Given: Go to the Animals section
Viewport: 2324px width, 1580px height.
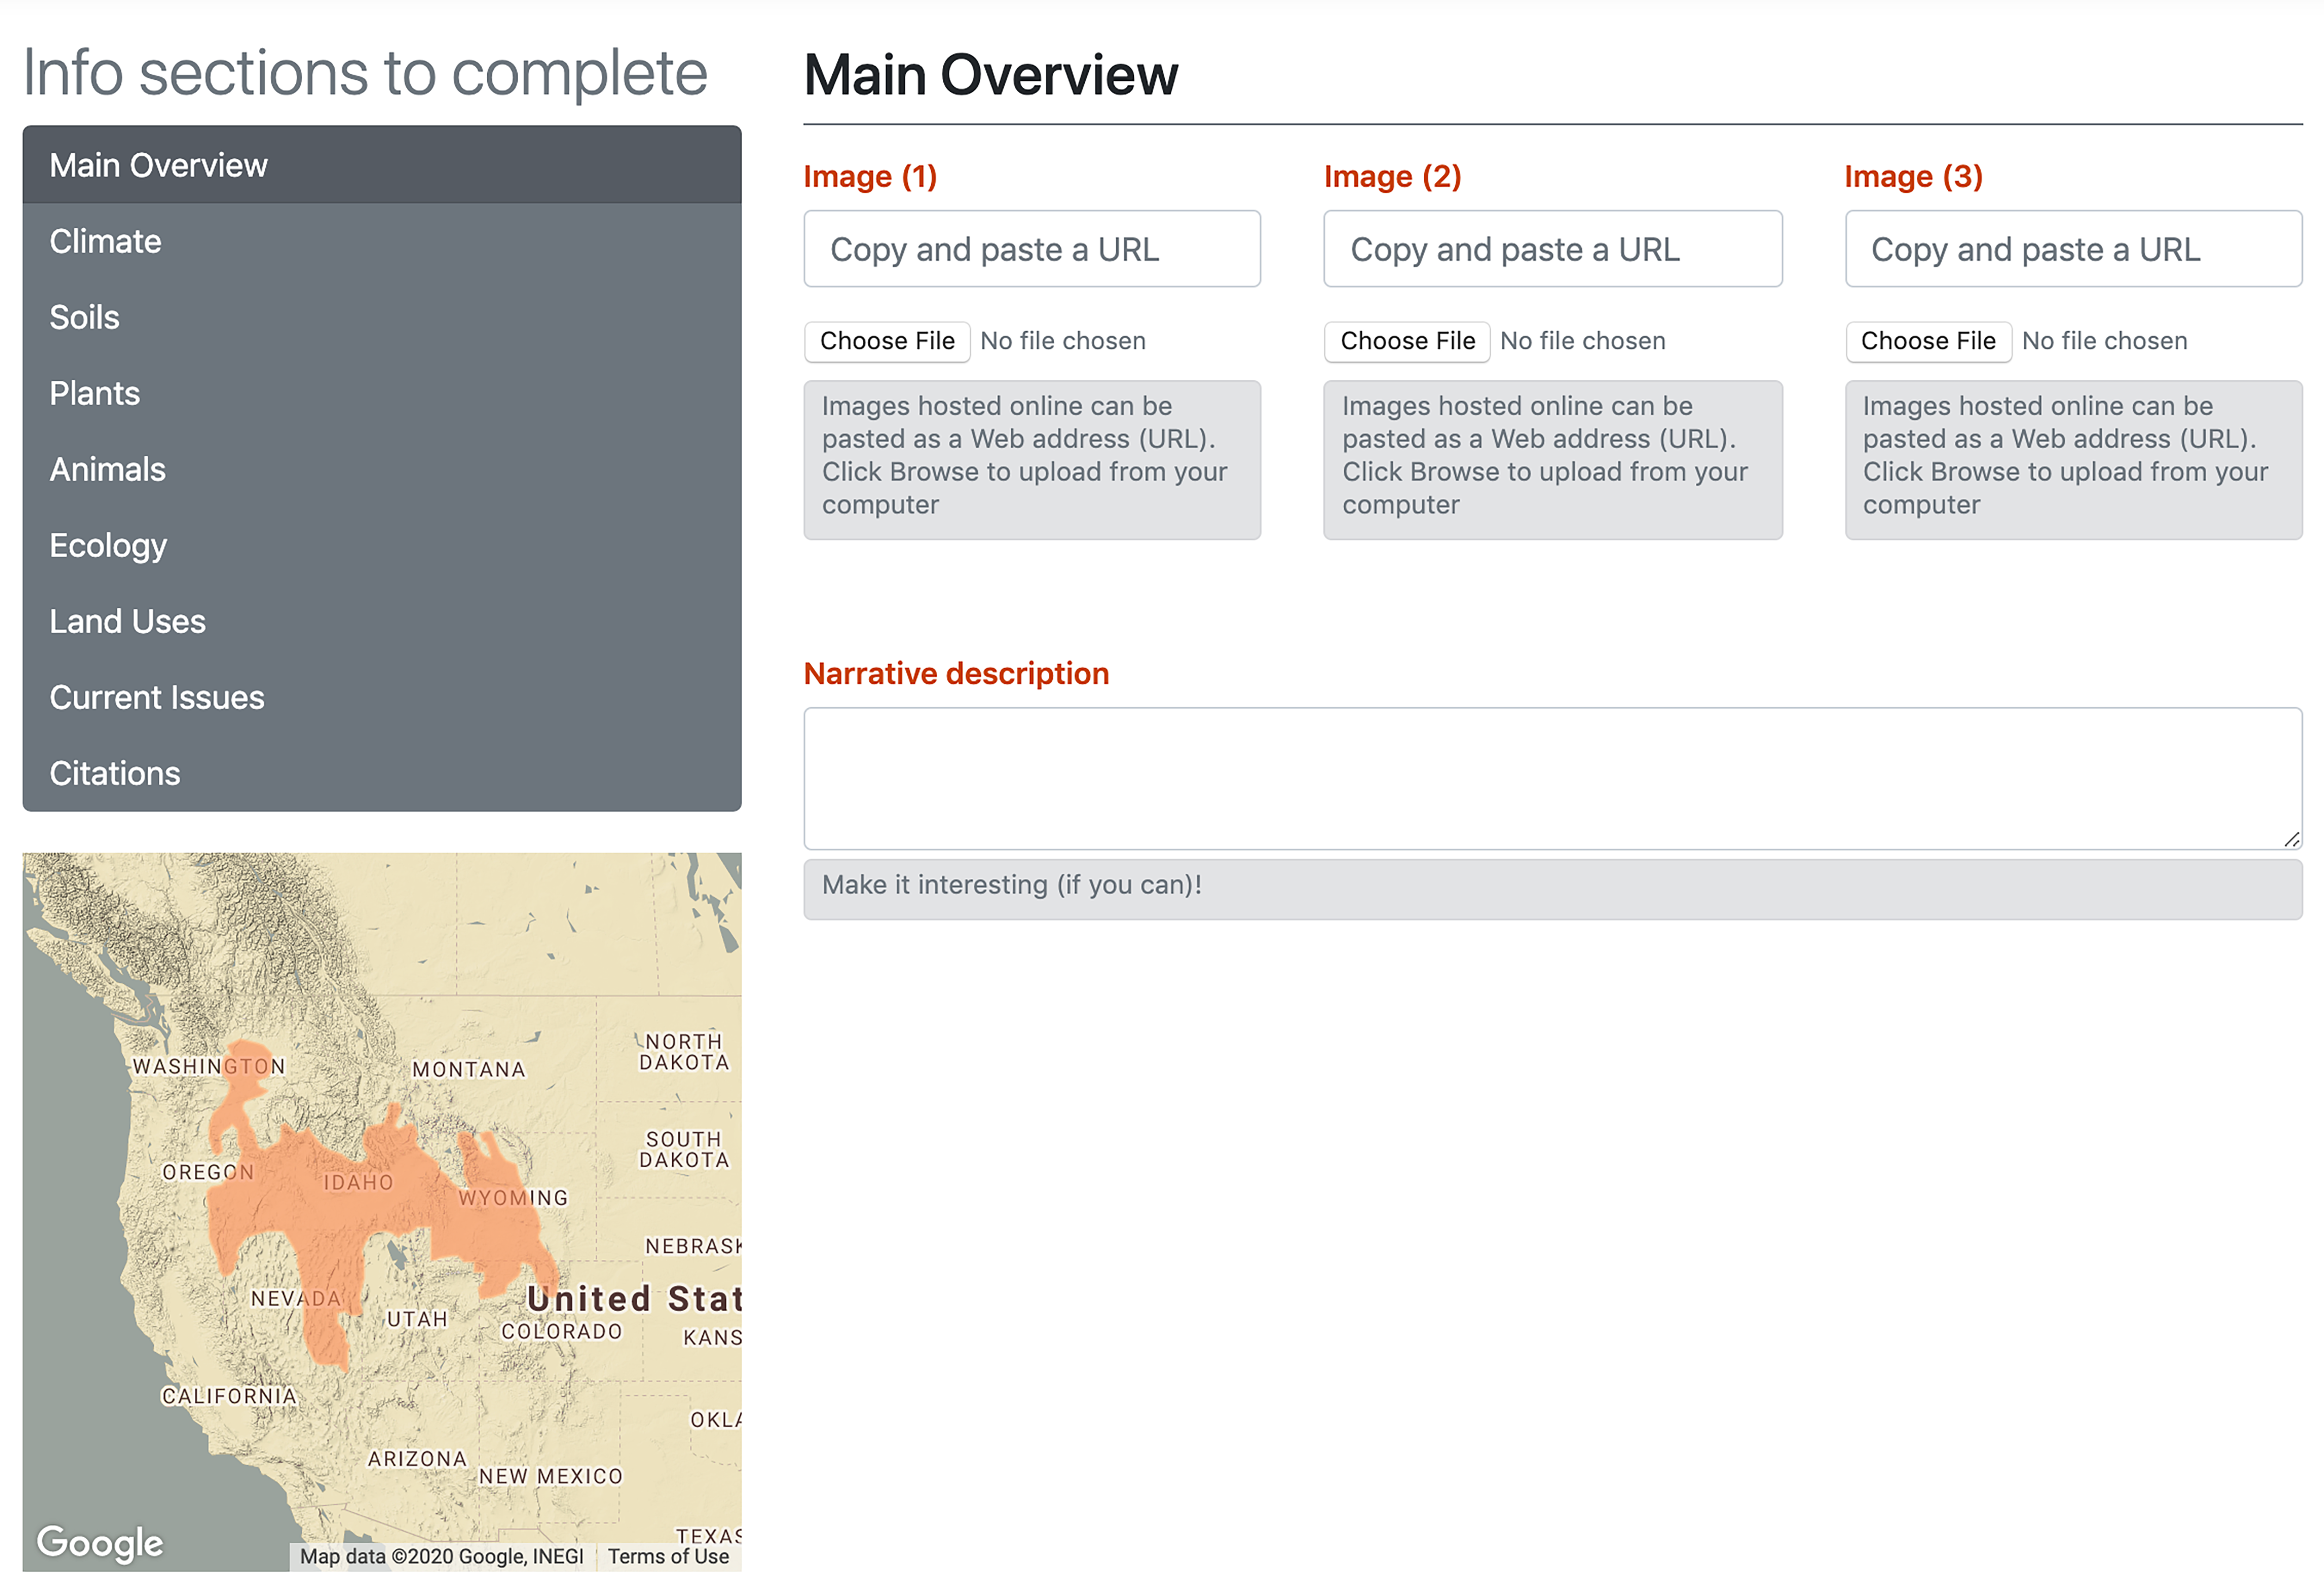Looking at the screenshot, I should point(382,469).
